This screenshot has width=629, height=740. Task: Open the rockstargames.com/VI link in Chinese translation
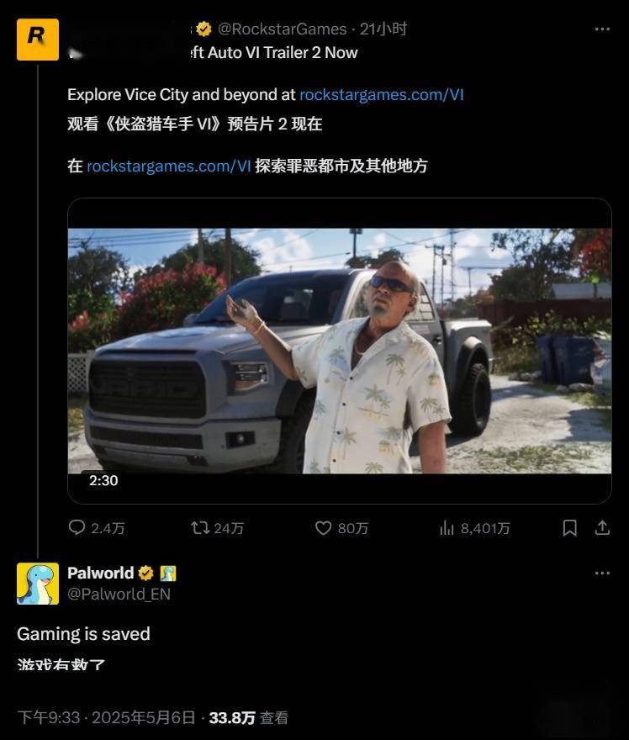coord(168,166)
